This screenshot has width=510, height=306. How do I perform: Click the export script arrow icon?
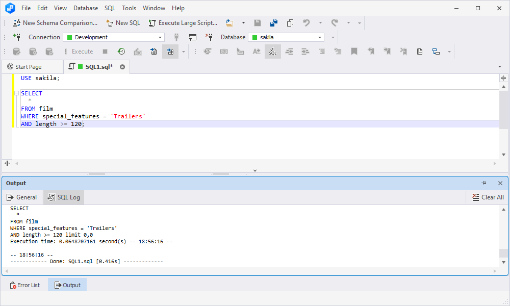[x=154, y=52]
